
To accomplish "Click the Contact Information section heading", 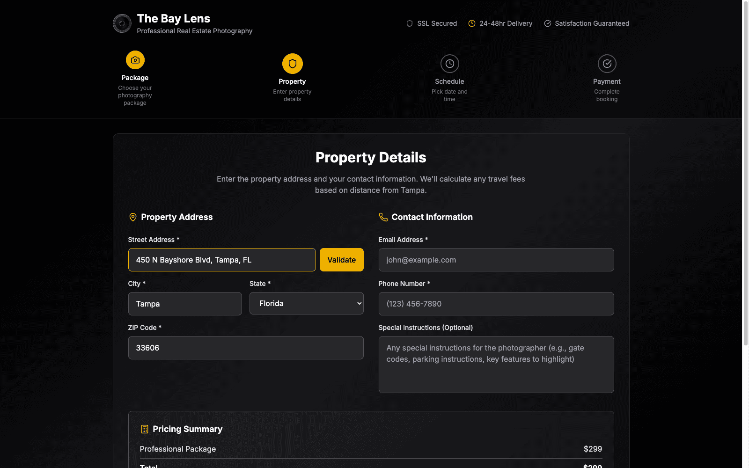I will (432, 217).
